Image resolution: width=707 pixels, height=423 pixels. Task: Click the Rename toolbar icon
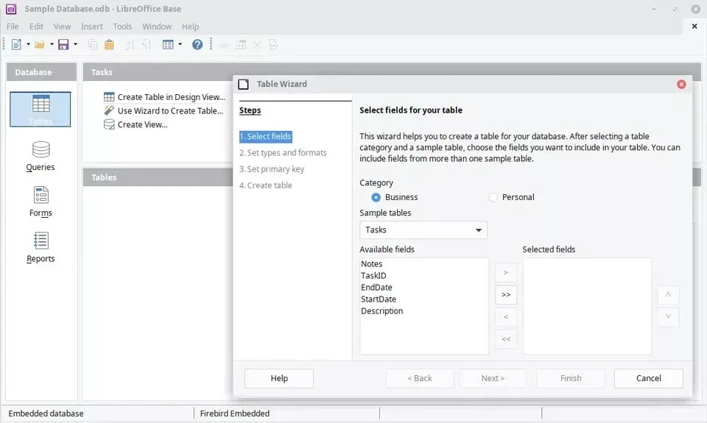point(273,45)
